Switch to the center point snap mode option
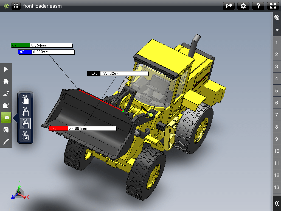Image resolution: width=281 pixels, height=211 pixels. pyautogui.click(x=25, y=135)
